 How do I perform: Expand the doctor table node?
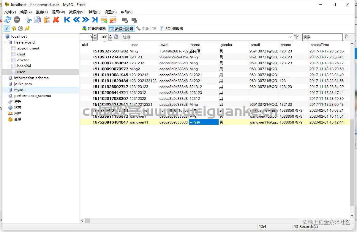(8, 60)
